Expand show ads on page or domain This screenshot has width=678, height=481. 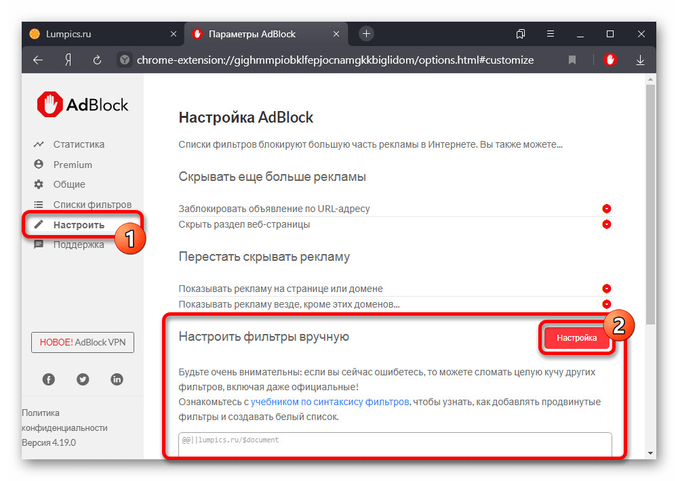point(607,289)
